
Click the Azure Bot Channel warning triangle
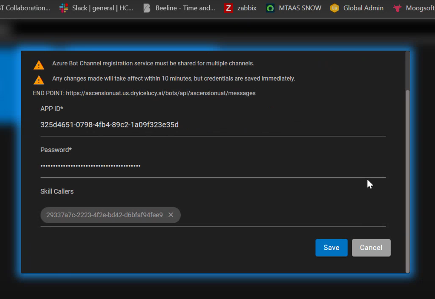click(39, 65)
